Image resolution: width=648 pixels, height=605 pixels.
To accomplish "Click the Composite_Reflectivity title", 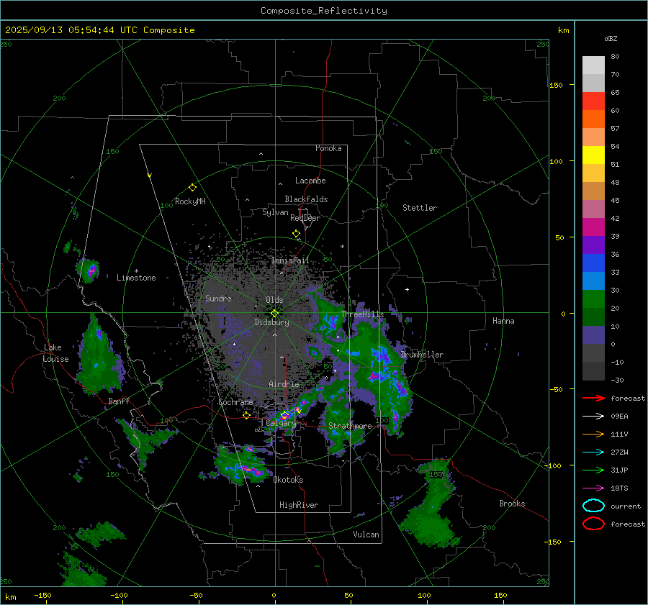I will click(324, 11).
